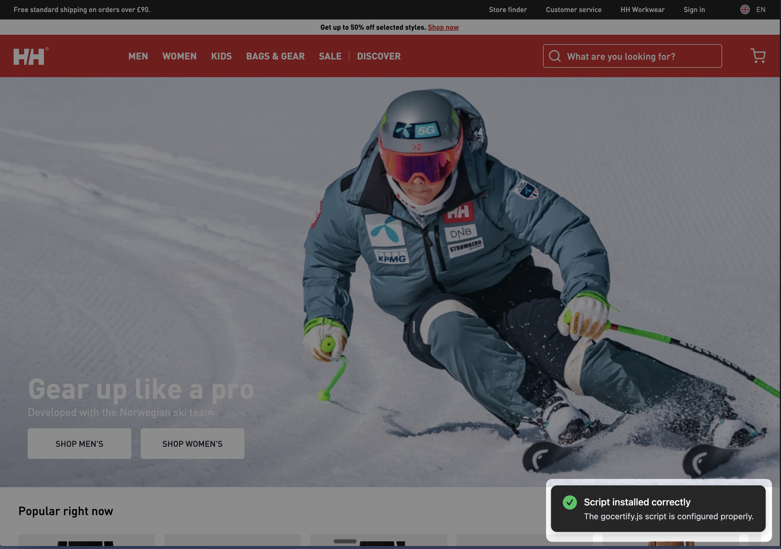The height and width of the screenshot is (549, 781).
Task: Open the shopping cart icon
Action: coord(758,56)
